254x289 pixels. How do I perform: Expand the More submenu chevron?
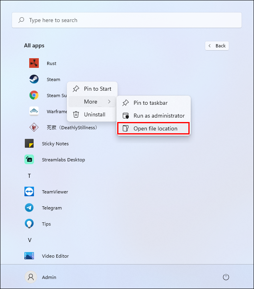[x=109, y=102]
